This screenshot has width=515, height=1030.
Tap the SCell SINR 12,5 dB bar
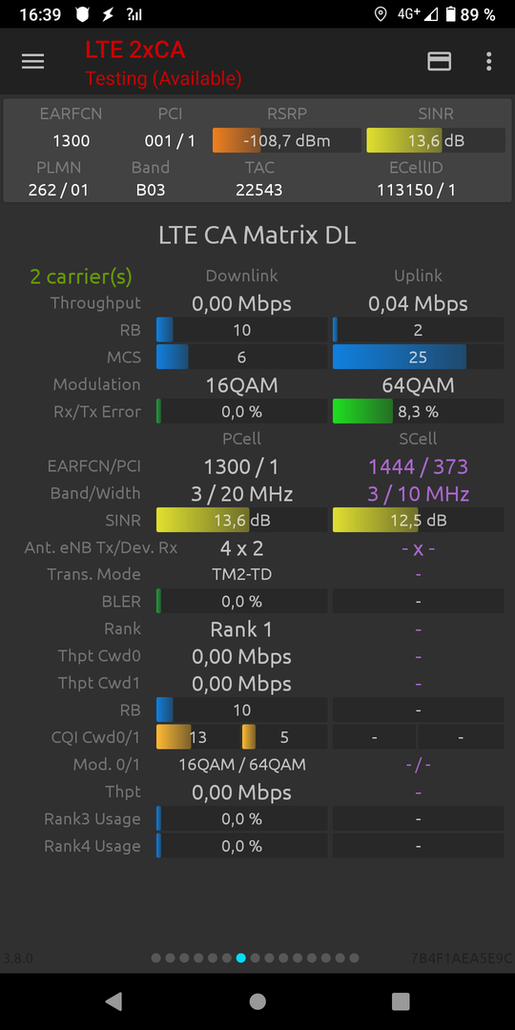point(419,521)
